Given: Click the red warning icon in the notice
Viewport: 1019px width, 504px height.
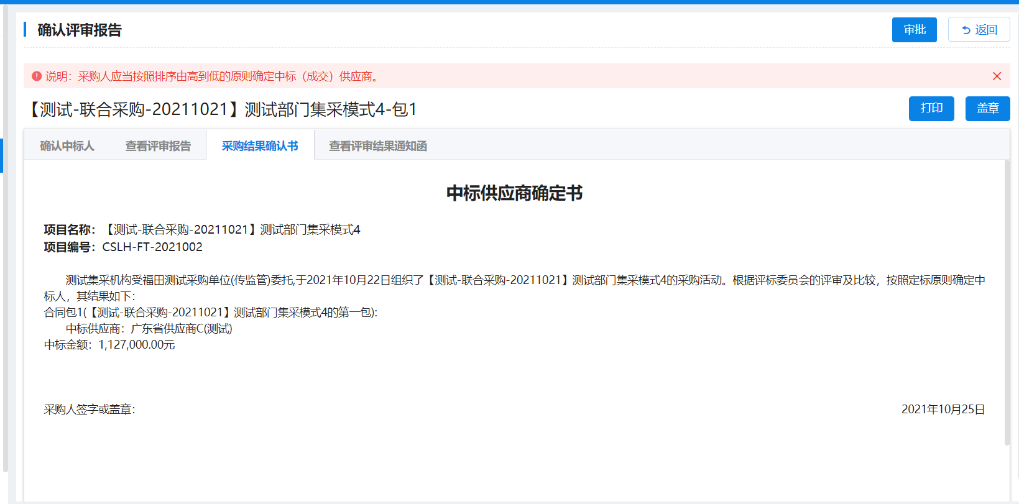Looking at the screenshot, I should (x=37, y=76).
